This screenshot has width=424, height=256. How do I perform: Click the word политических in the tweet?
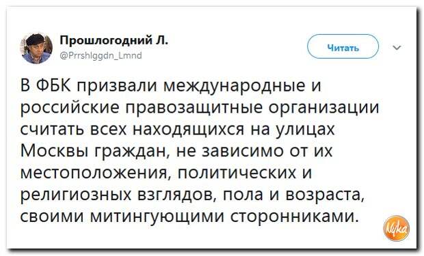237,173
